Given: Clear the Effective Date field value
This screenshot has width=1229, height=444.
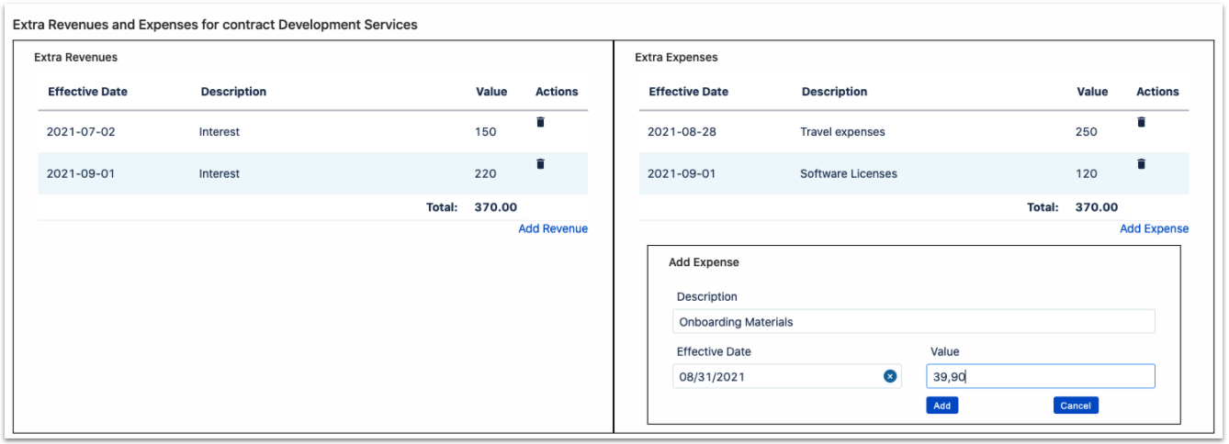Looking at the screenshot, I should pos(889,376).
